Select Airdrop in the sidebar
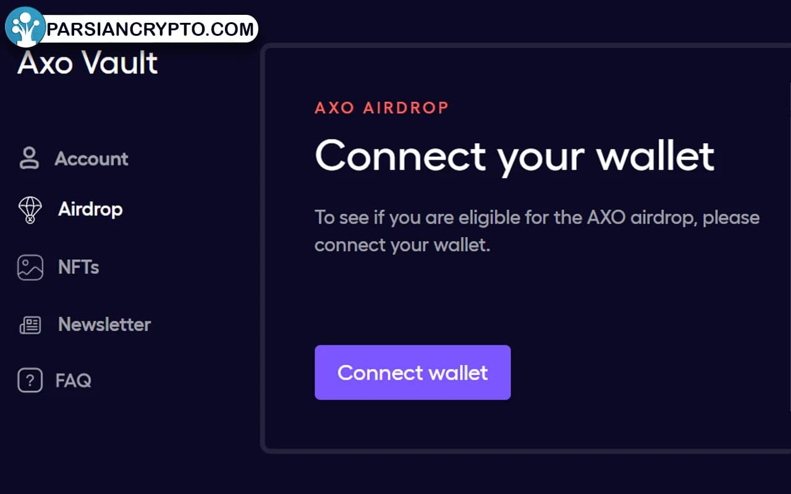Screen dimensions: 791x494 pos(90,209)
